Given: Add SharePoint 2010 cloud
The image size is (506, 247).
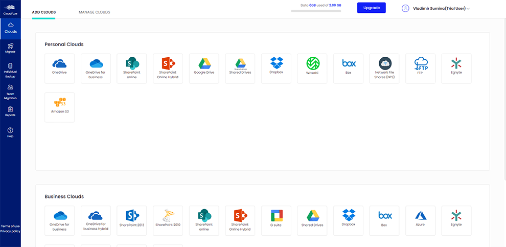Looking at the screenshot, I should pos(168,220).
